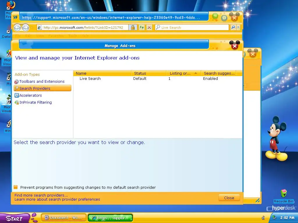Sort by Search suggestions column header

click(218, 73)
